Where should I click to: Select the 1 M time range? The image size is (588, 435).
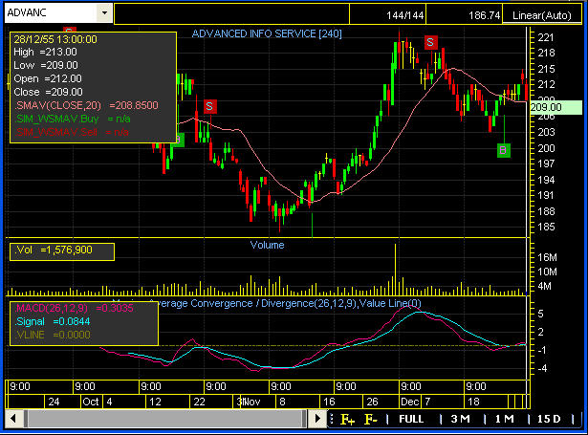coord(505,419)
